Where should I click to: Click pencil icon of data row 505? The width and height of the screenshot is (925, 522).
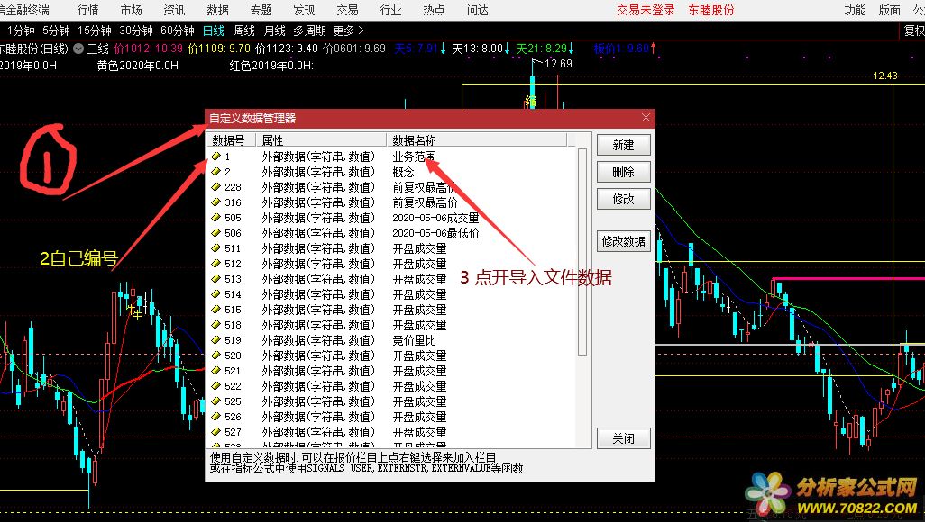pos(215,218)
